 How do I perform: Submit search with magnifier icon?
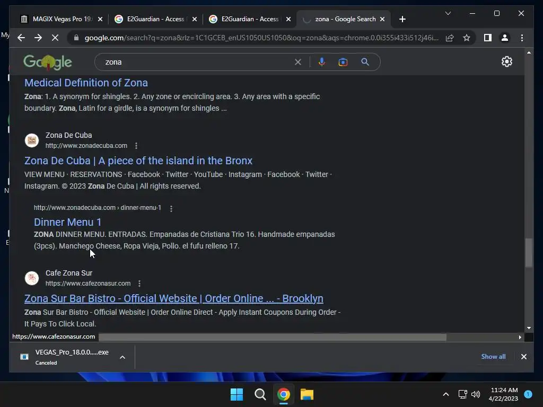(365, 62)
